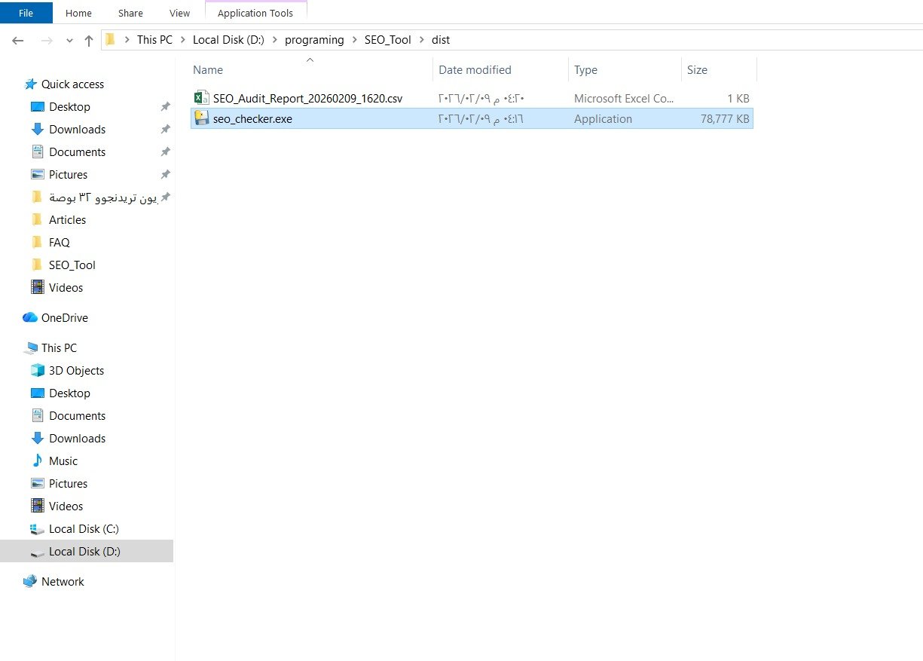923x661 pixels.
Task: Open the Articles folder in sidebar
Action: 68,219
